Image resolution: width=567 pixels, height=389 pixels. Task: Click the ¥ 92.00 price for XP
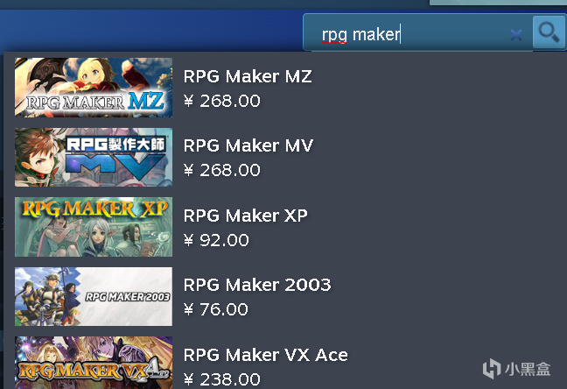click(216, 240)
